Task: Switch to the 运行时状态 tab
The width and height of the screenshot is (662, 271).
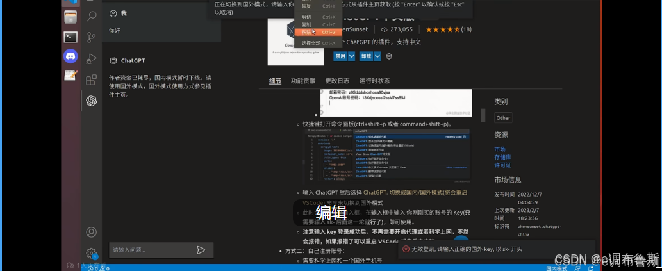Action: (x=374, y=81)
